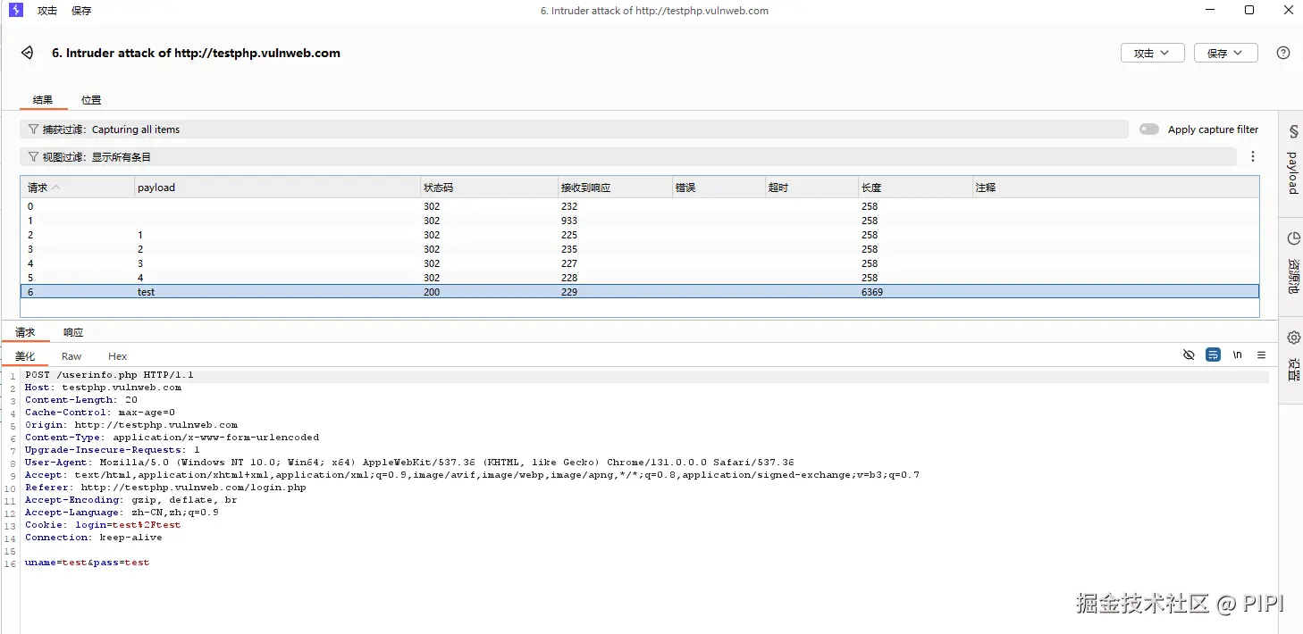Screen dimensions: 1303x634
Task: Click the 200 status code cell
Action: [432, 292]
